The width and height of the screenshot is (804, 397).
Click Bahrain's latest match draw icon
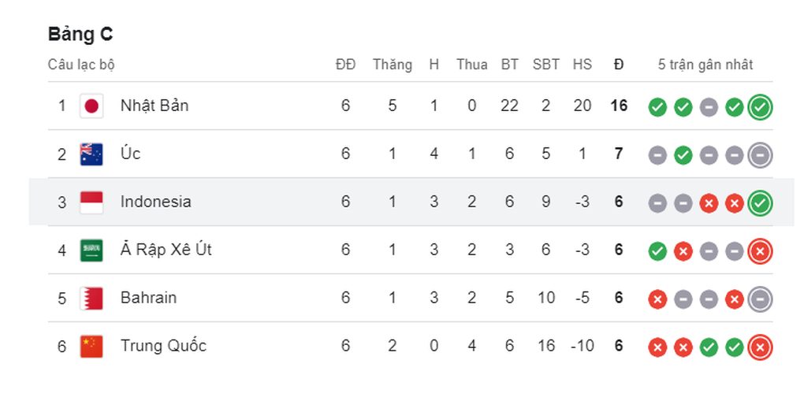click(x=760, y=299)
